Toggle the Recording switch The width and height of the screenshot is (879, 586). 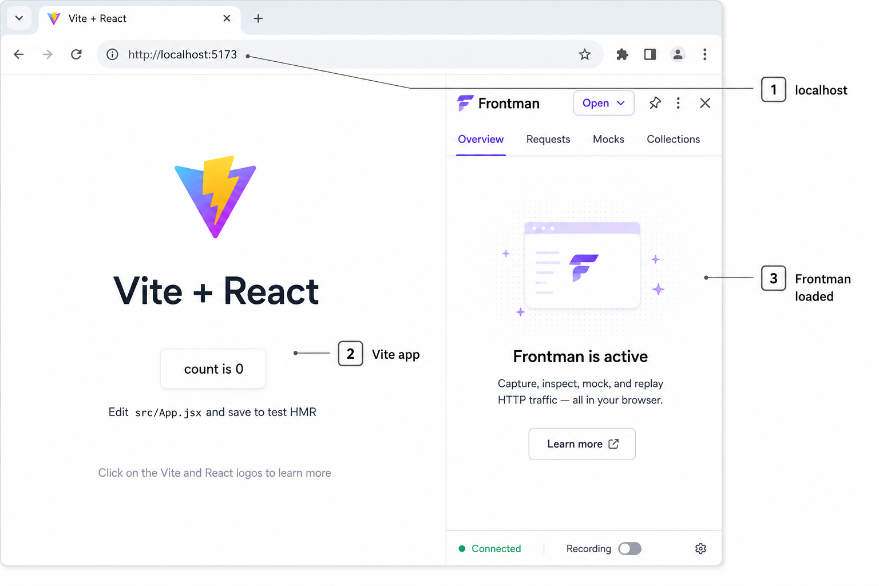tap(629, 549)
